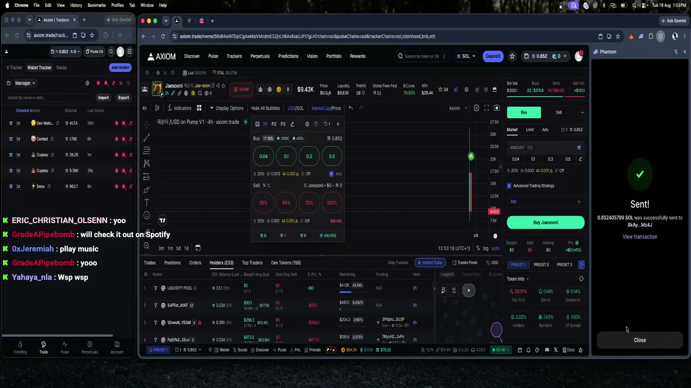Click the 0.5 SOL quick buy amount in popup
The width and height of the screenshot is (691, 388).
tap(332, 156)
